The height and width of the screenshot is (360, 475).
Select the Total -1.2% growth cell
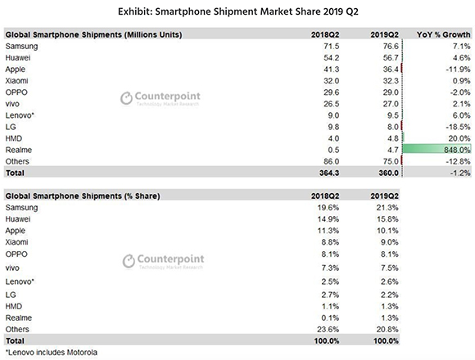[460, 173]
